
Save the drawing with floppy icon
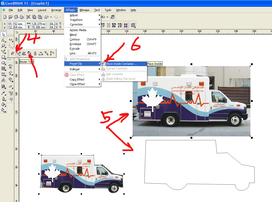(16, 17)
